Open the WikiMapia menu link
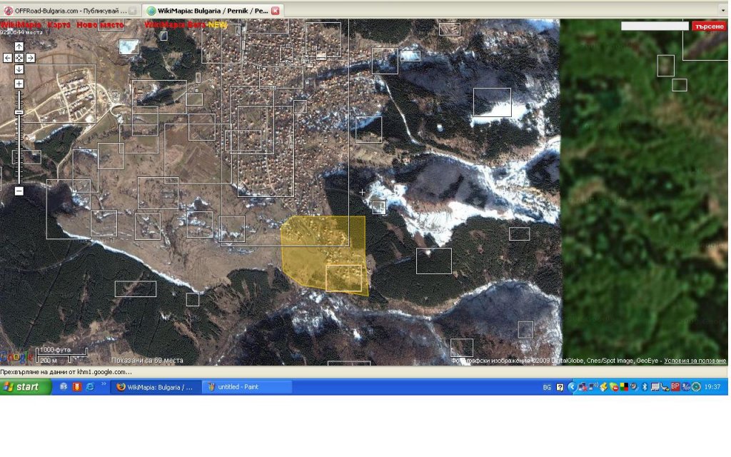 21,25
